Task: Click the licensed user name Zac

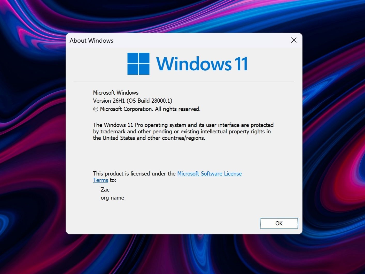Action: tap(105, 189)
